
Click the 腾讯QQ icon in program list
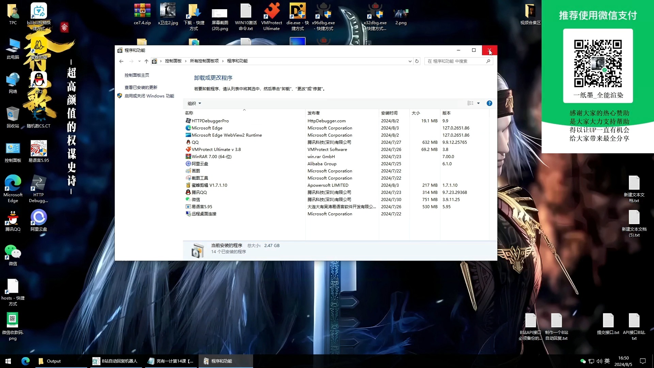pyautogui.click(x=188, y=192)
